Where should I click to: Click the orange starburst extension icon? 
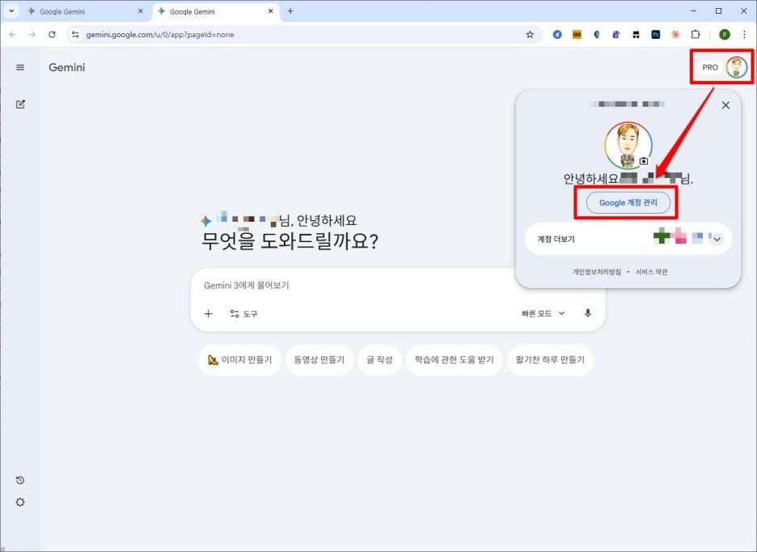point(675,34)
